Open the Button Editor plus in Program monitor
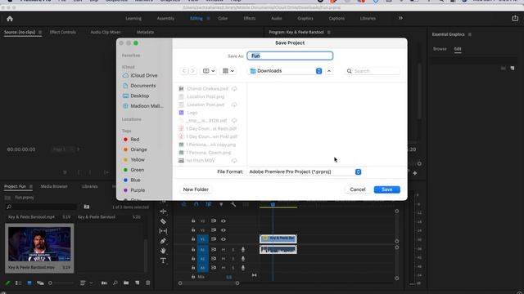The width and height of the screenshot is (524, 294). pos(415,173)
